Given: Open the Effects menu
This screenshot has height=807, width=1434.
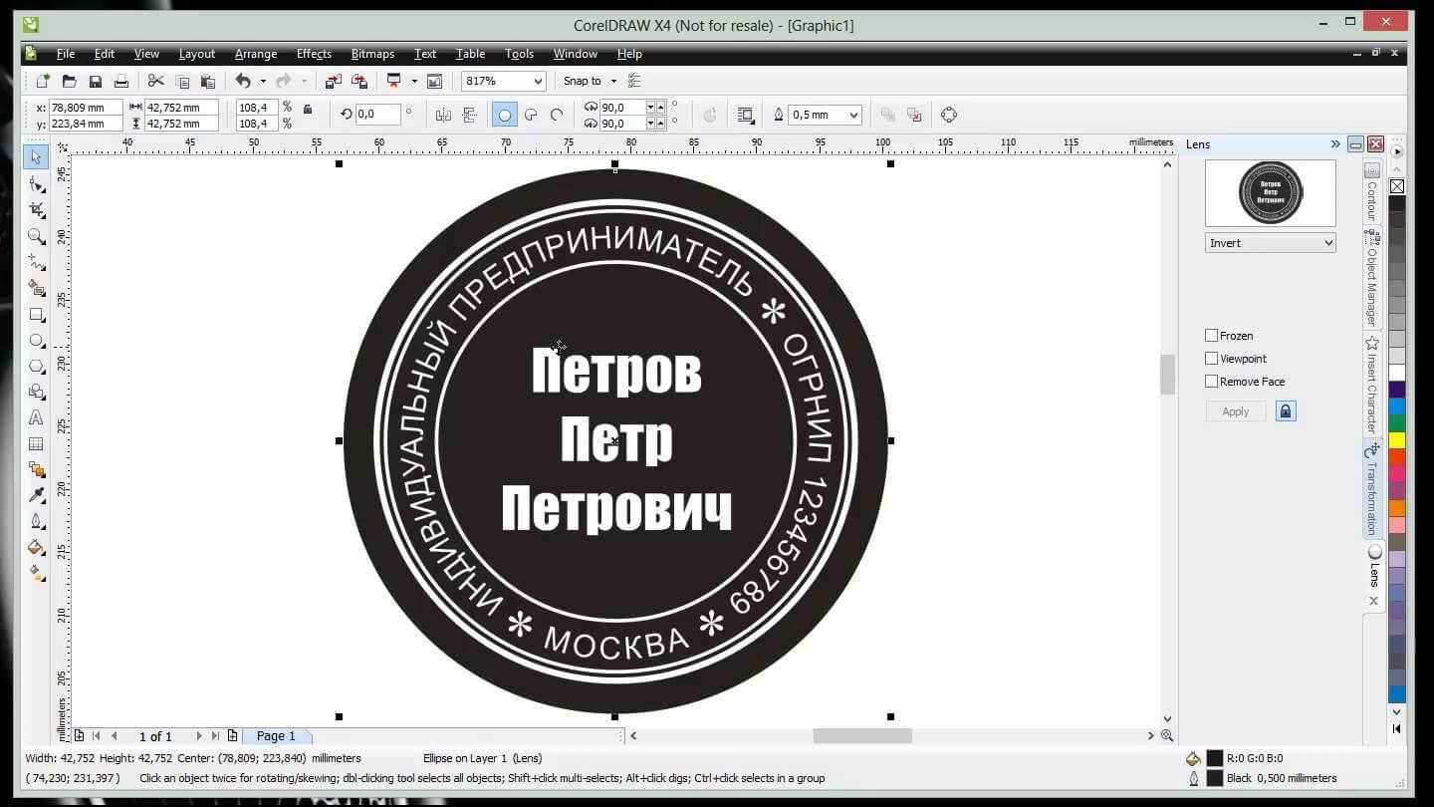Looking at the screenshot, I should click(314, 54).
